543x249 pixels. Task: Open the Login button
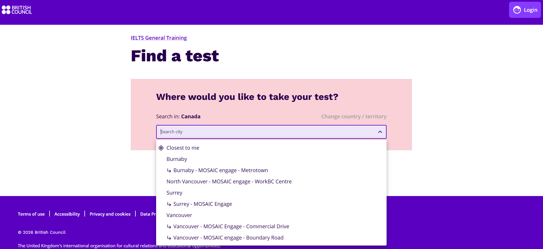(x=525, y=10)
